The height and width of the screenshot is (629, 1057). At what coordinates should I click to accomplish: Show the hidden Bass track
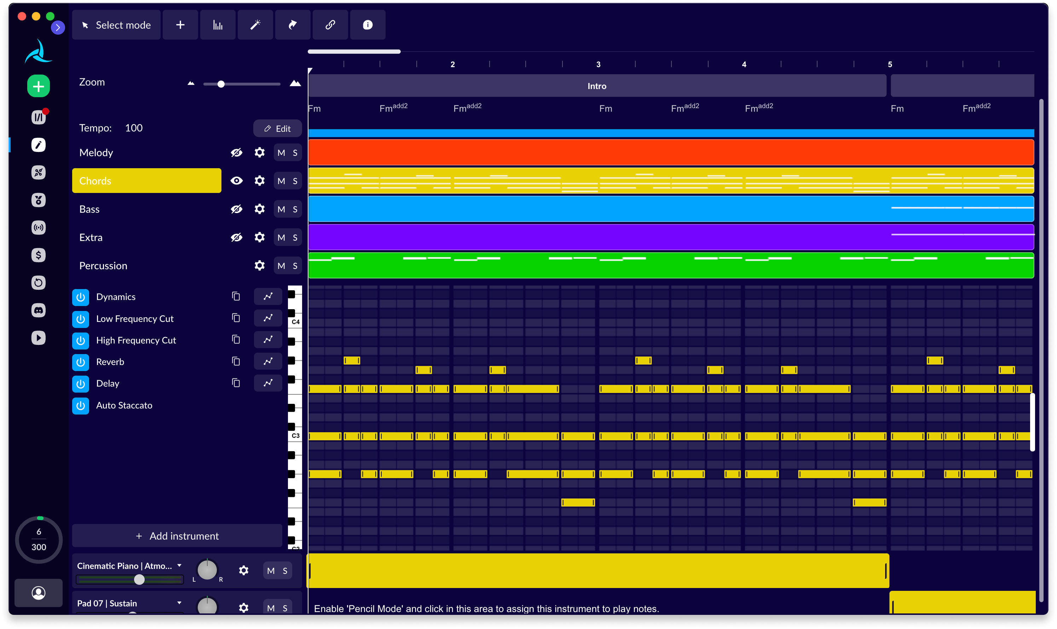(x=236, y=209)
